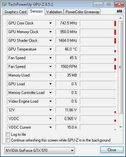
Task: Open the VDDC Current dropdown arrow
Action: click(50, 127)
